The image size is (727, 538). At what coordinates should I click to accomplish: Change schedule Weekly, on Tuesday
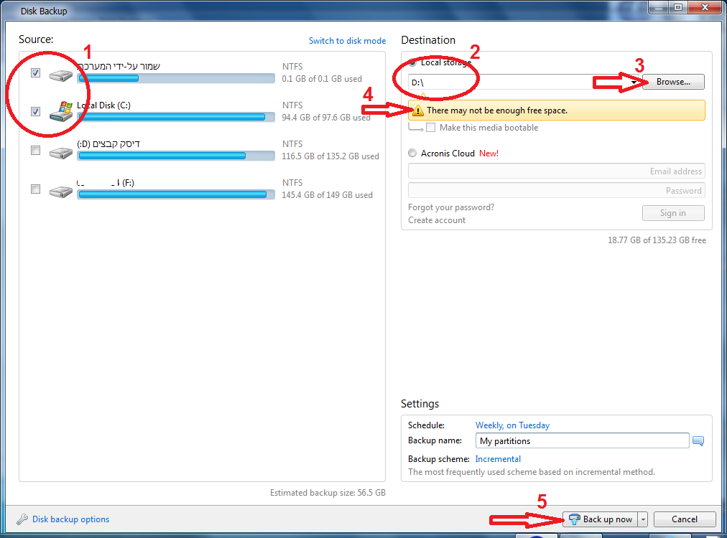click(x=512, y=425)
